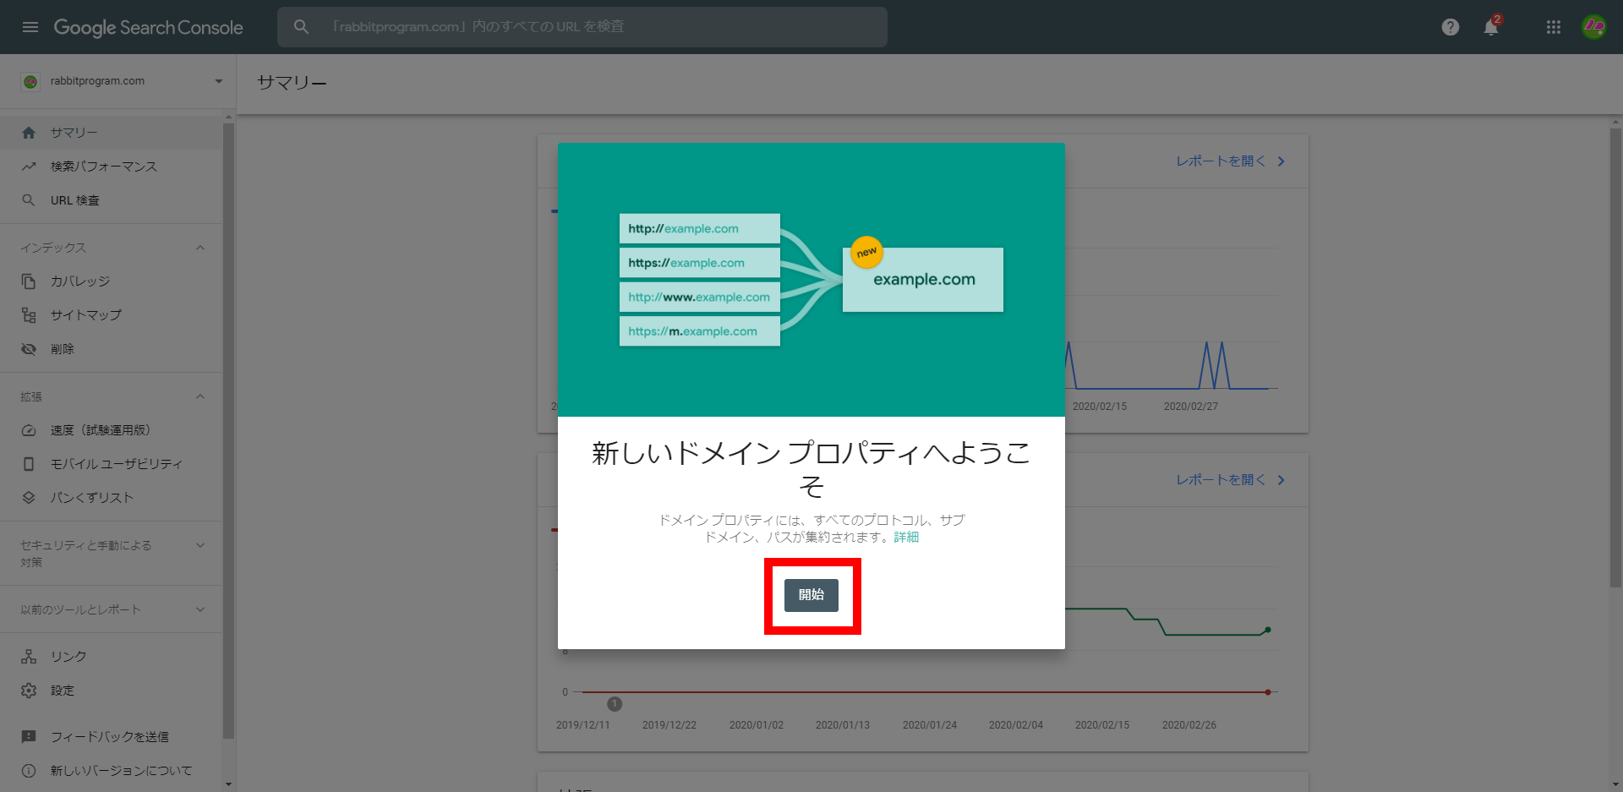Click the Google Search Console logo
The height and width of the screenshot is (792, 1623).
click(x=149, y=27)
